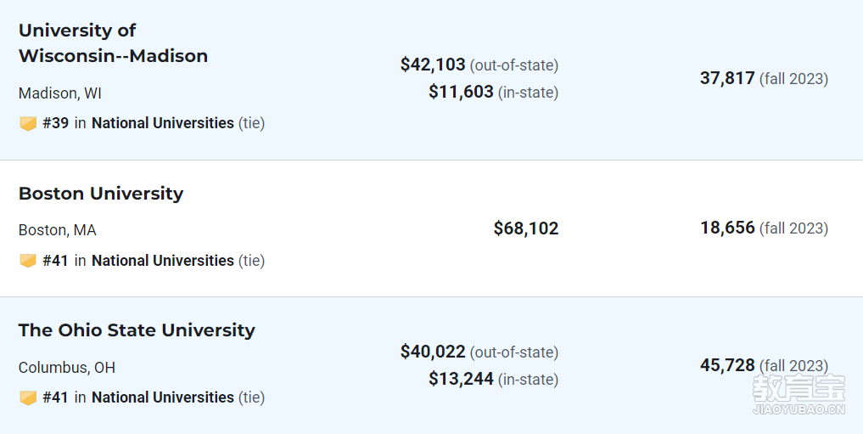Click the jiaoyubao.cn watermark logo
Image resolution: width=863 pixels, height=434 pixels.
click(798, 394)
